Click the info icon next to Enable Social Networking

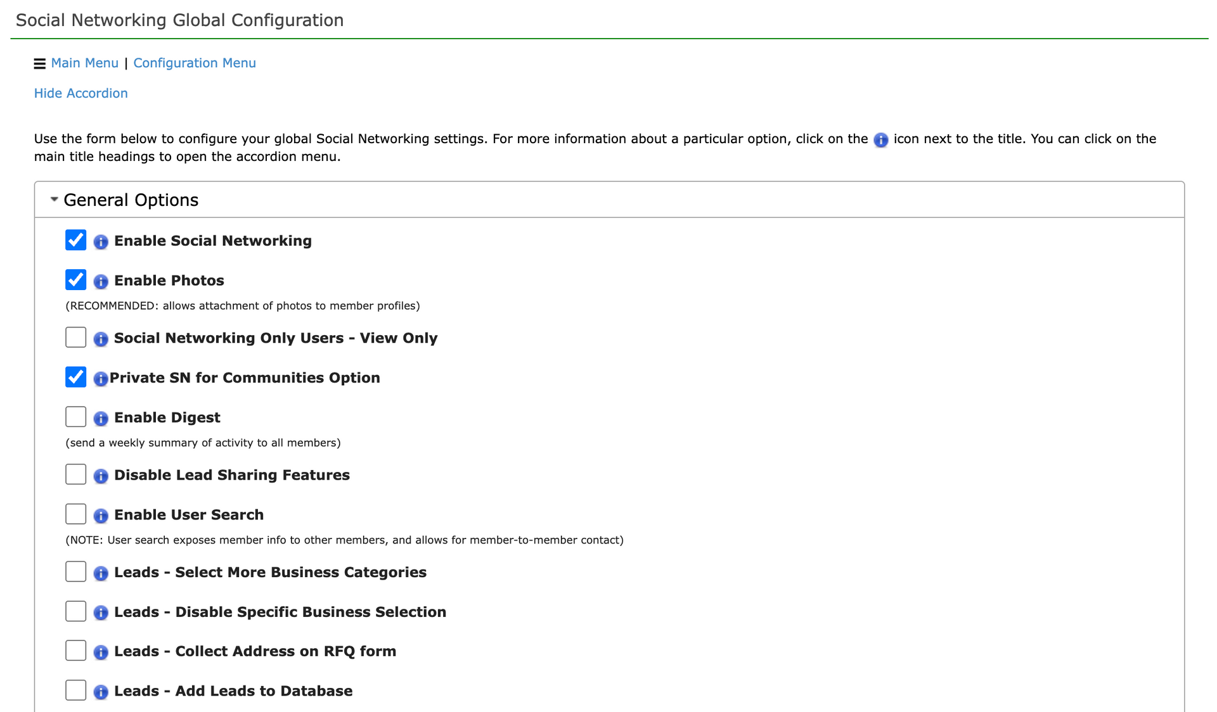100,241
